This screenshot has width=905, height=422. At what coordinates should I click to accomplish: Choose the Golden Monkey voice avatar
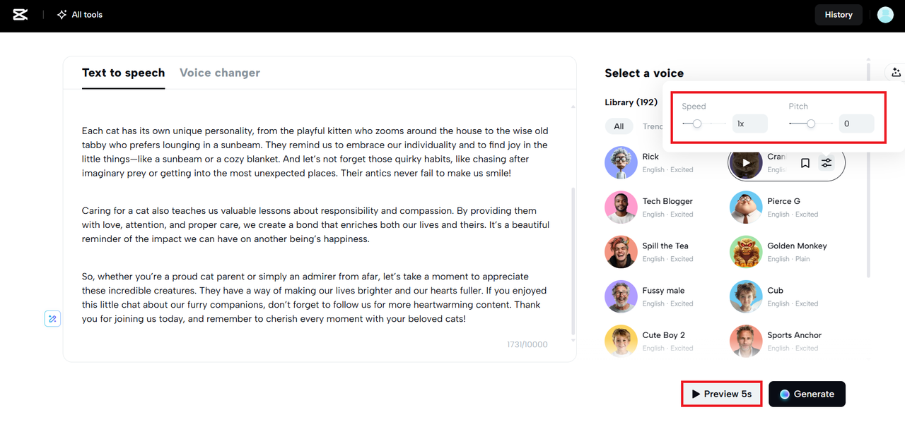point(746,252)
